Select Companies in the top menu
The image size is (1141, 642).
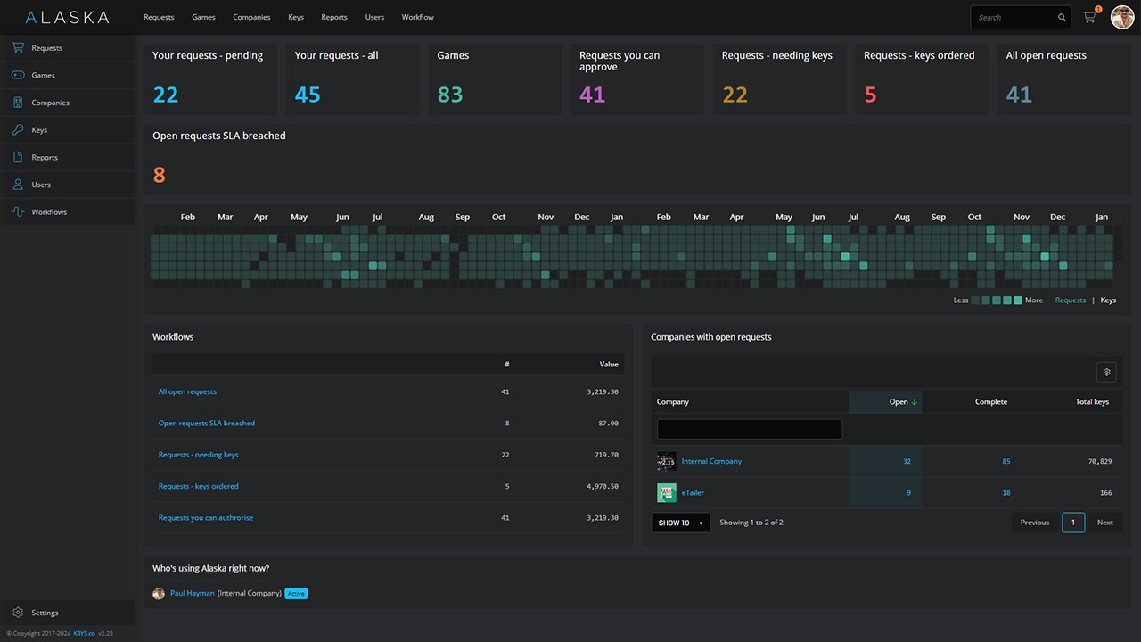pos(251,17)
